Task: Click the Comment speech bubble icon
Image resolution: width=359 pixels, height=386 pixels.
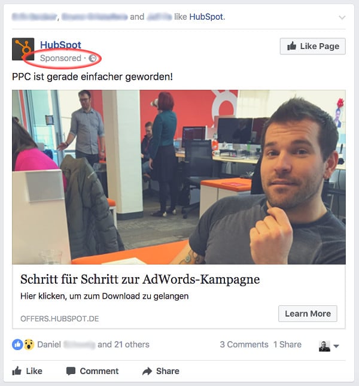Action: [x=71, y=371]
